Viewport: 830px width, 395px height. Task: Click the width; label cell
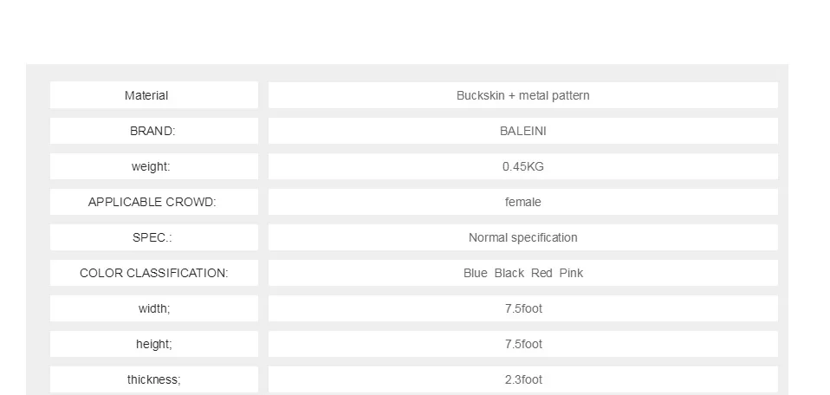(x=154, y=308)
